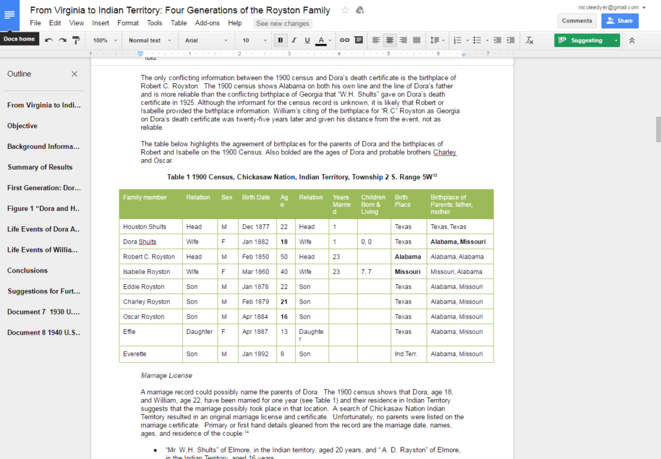Jump to Suggestions for Further outline entry
661x459 pixels.
coord(43,291)
